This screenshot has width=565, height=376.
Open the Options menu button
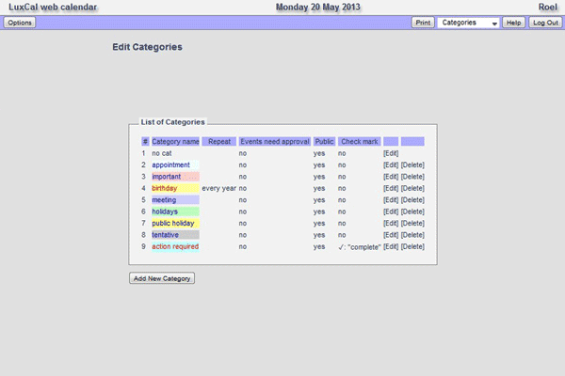21,23
